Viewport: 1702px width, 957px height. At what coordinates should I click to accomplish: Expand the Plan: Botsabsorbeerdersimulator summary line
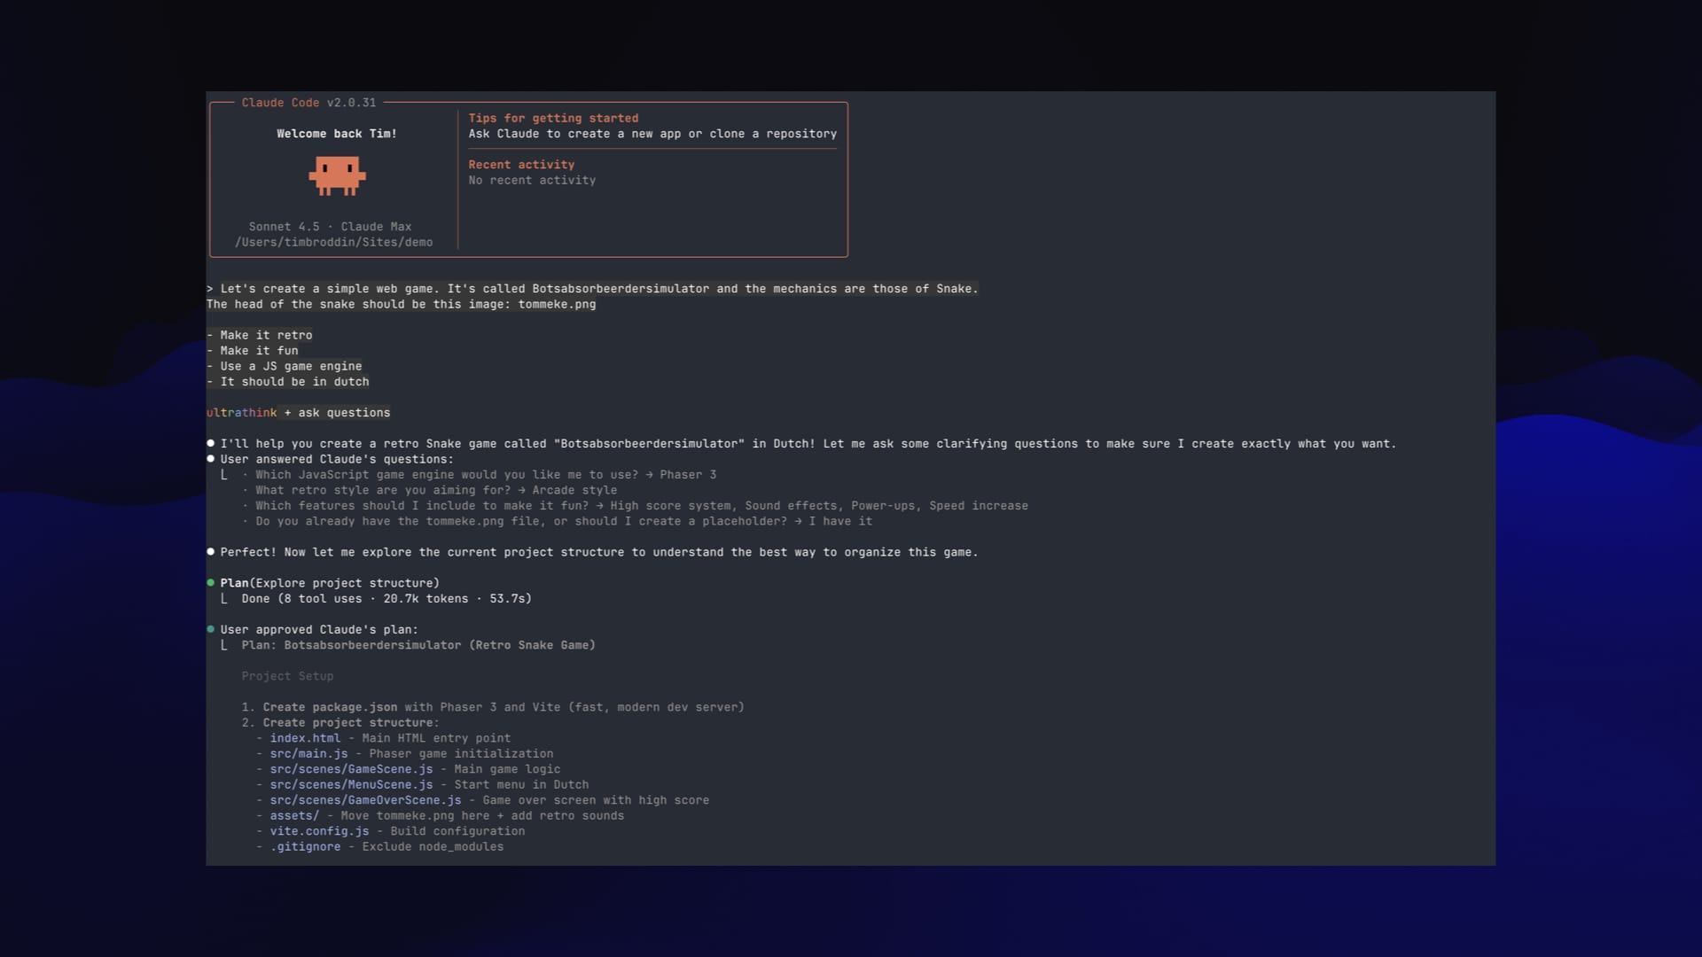pos(418,645)
